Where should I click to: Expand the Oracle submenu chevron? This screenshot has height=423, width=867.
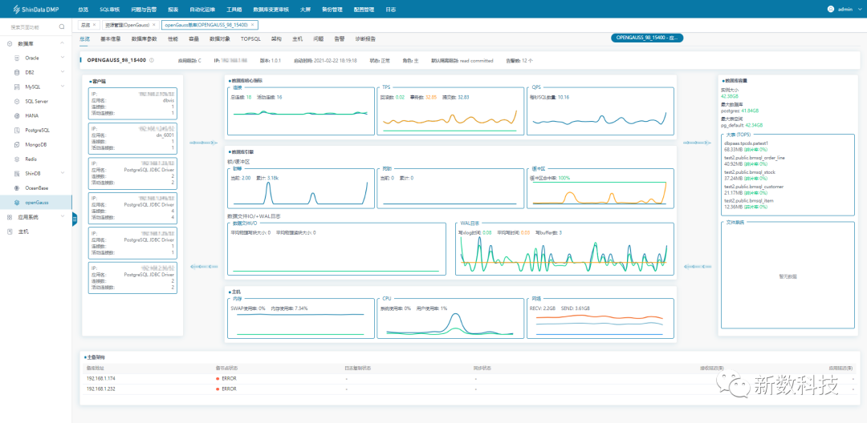click(x=64, y=58)
